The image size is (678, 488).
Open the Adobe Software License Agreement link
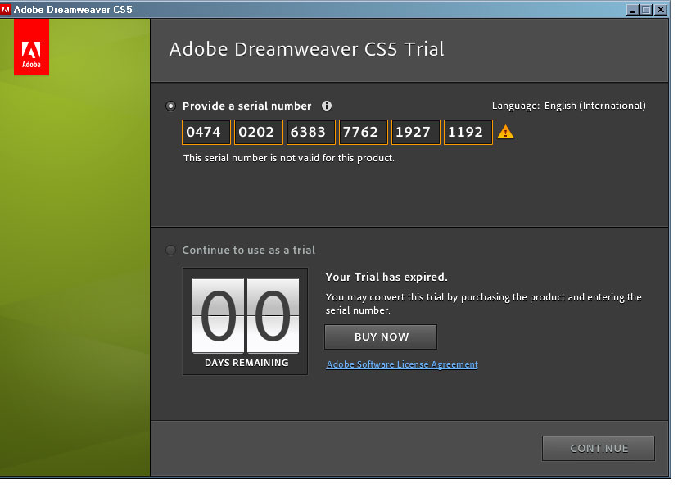[402, 364]
